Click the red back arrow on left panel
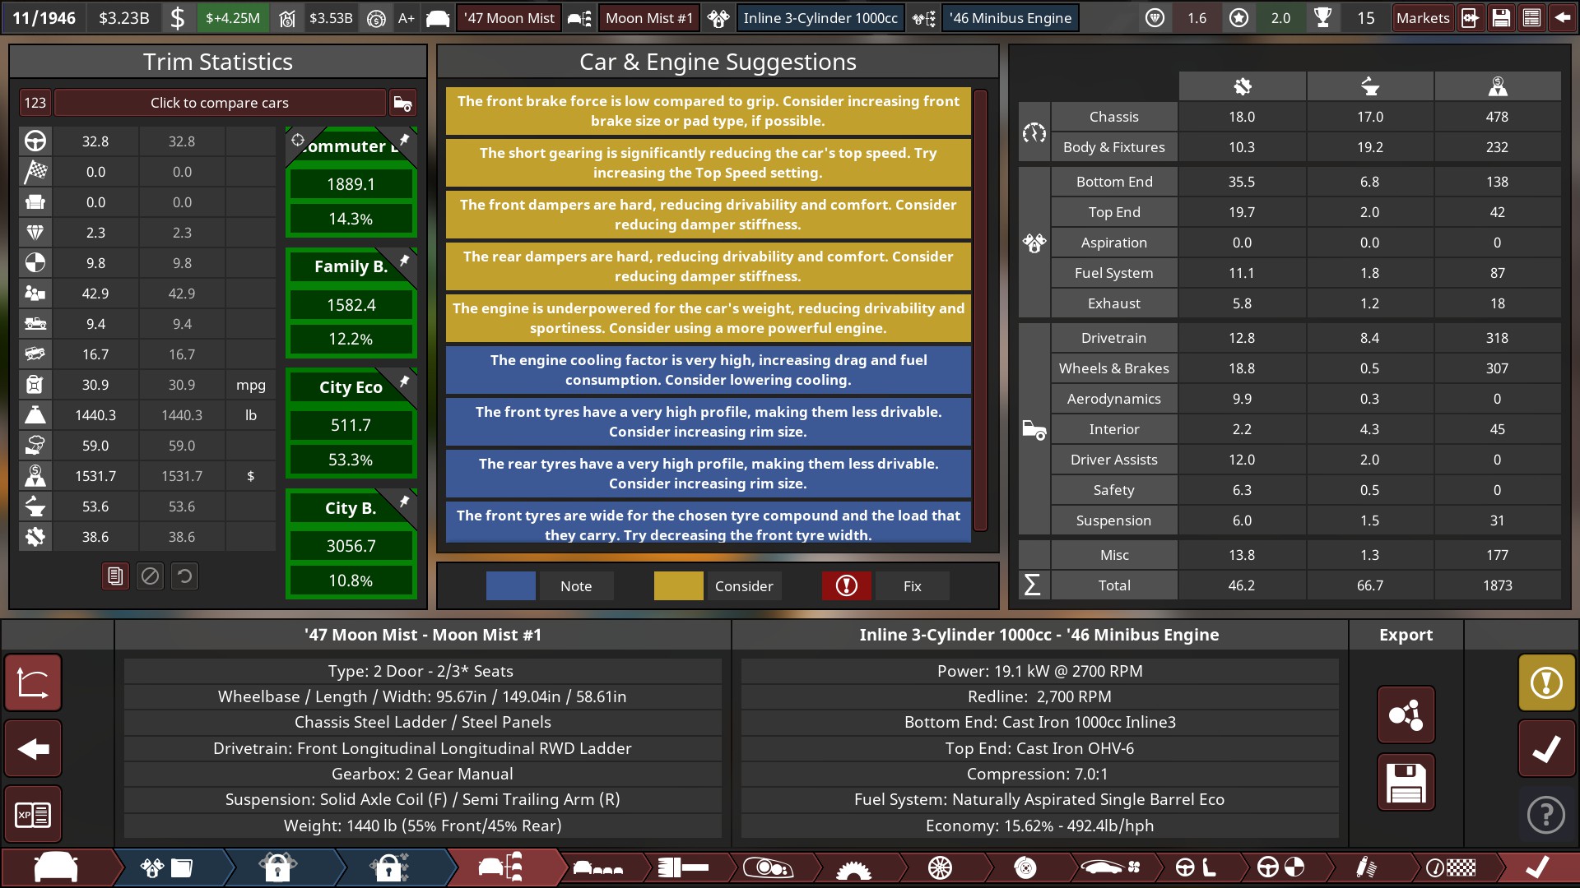The image size is (1580, 888). (x=33, y=749)
